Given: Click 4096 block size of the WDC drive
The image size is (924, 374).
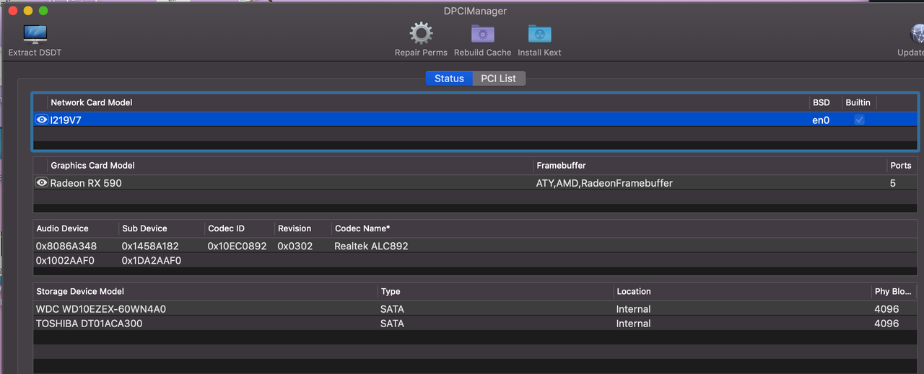Looking at the screenshot, I should [x=886, y=309].
